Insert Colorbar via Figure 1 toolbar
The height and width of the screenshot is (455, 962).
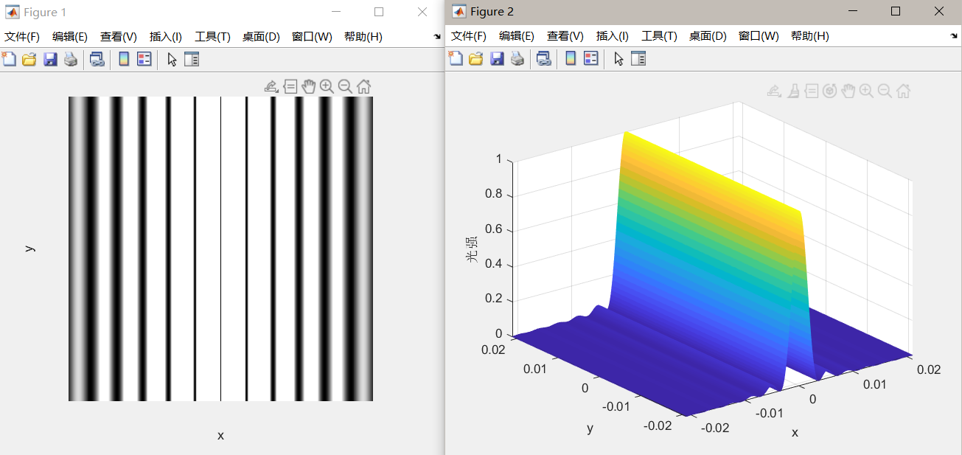pos(124,60)
